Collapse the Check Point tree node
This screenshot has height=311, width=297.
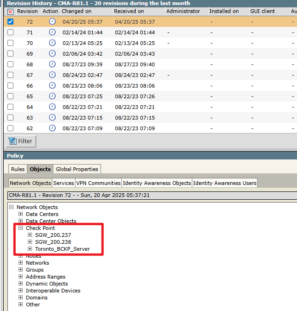pos(21,228)
